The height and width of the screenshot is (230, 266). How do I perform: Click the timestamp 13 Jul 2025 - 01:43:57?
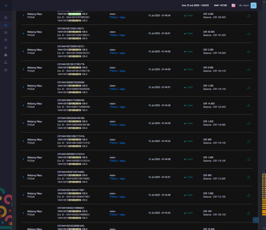[159, 177]
